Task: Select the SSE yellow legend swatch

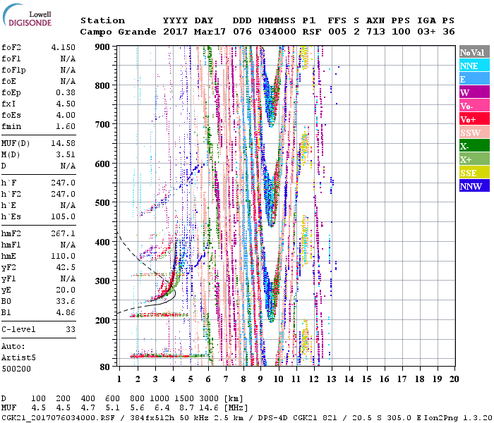Action: (x=474, y=173)
